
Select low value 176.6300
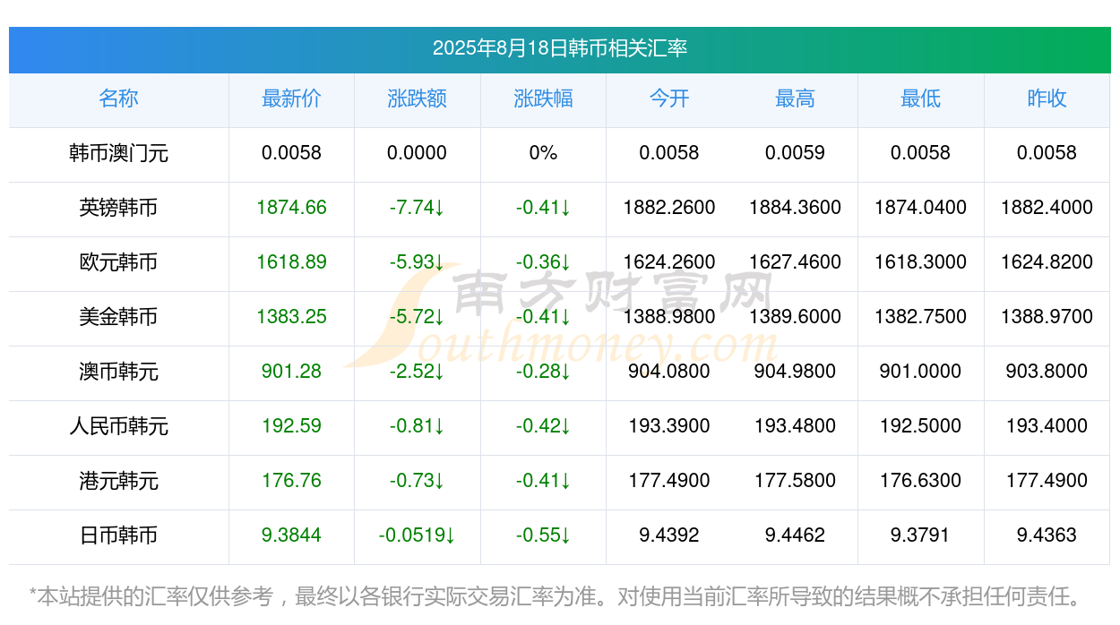pos(920,481)
